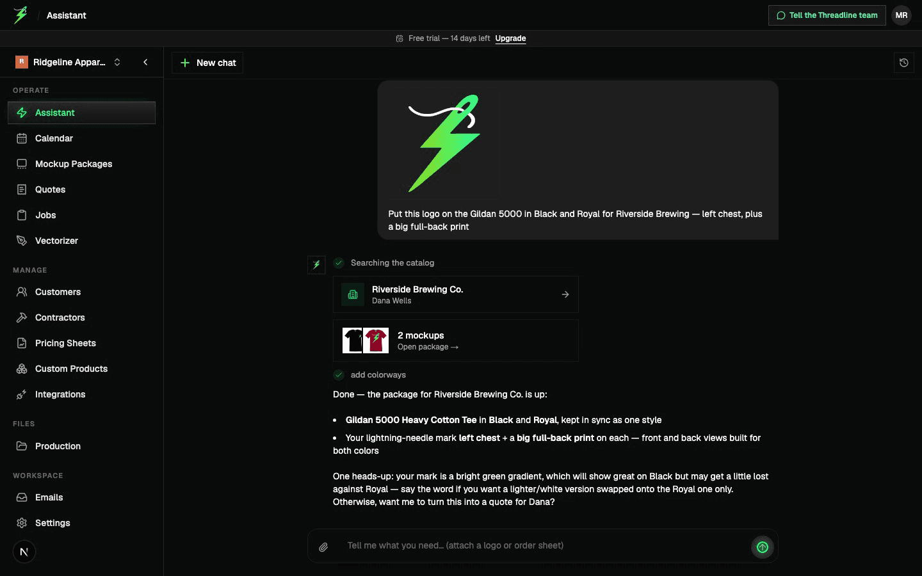Start a New chat
Viewport: 922px width, 576px height.
click(x=207, y=63)
